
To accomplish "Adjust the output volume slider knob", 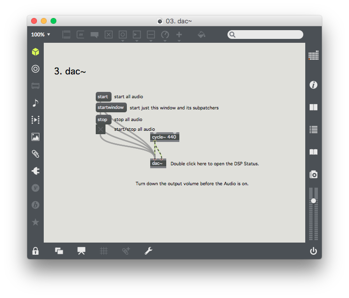I will pyautogui.click(x=314, y=201).
